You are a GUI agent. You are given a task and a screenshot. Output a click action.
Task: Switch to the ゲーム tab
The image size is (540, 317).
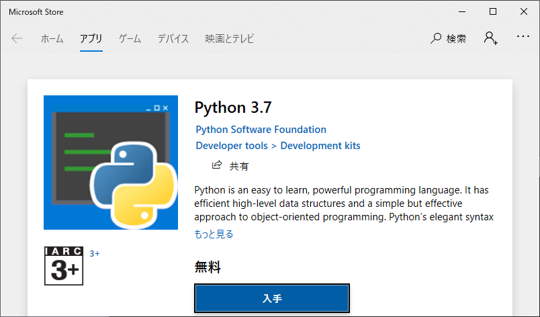(130, 38)
